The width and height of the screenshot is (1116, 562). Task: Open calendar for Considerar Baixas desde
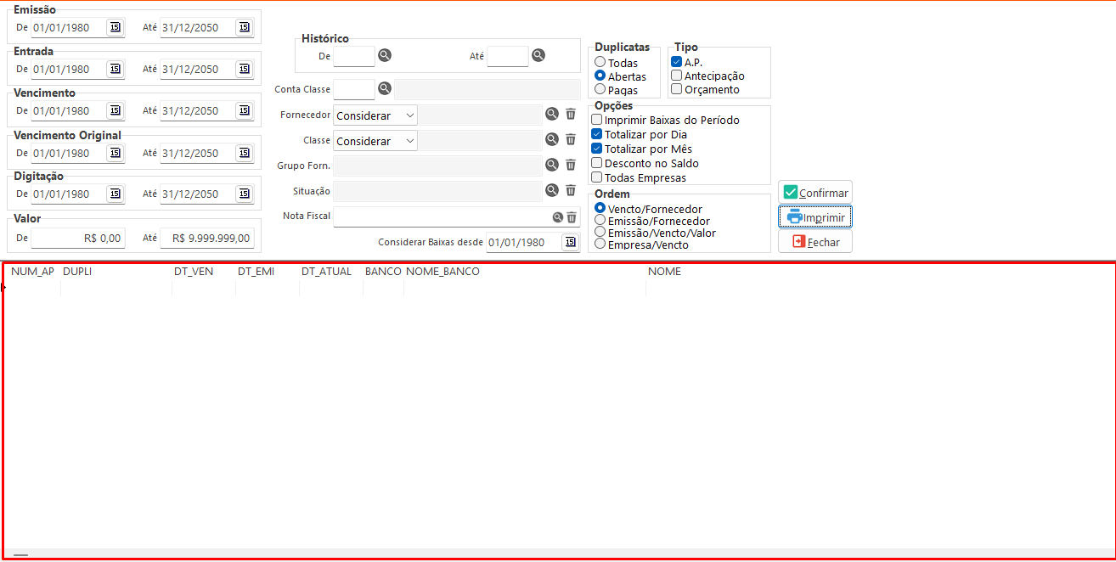click(x=569, y=242)
